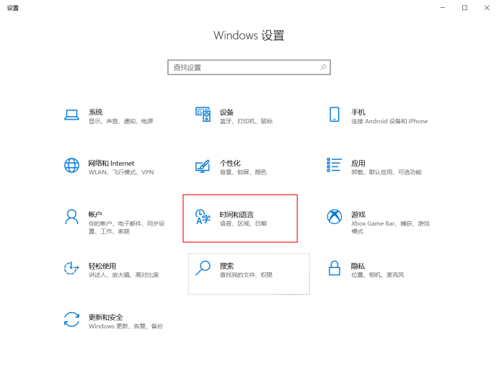
Task: Click the Windows 更新、恢复、备份 description
Action: point(125,326)
